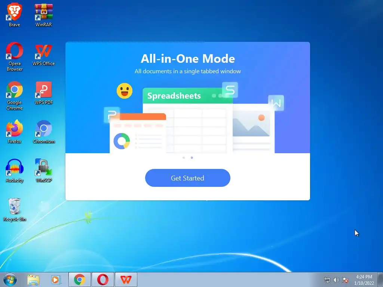Select the Opera Browser desktop icon
The height and width of the screenshot is (287, 383).
pos(15,57)
